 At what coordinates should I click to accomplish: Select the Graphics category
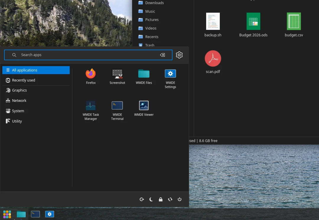36,90
